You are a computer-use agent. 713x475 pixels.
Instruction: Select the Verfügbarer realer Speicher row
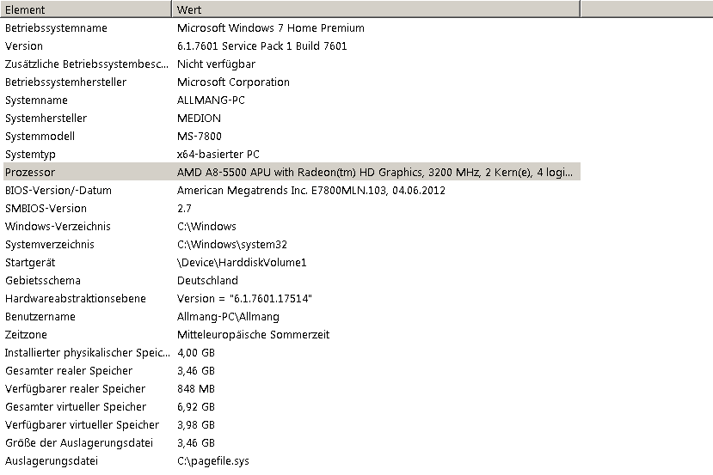pyautogui.click(x=75, y=389)
